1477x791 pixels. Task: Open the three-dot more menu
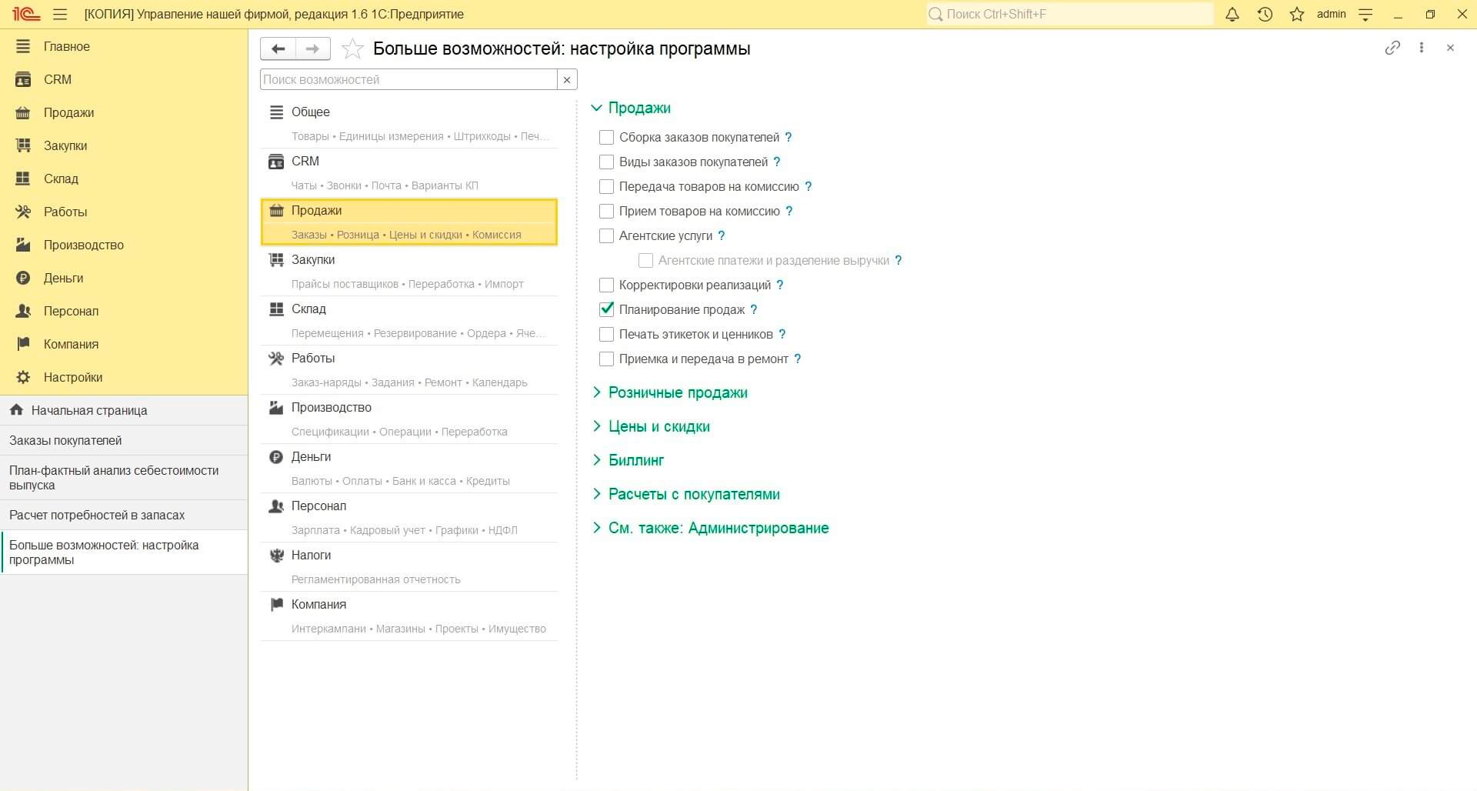(1422, 48)
